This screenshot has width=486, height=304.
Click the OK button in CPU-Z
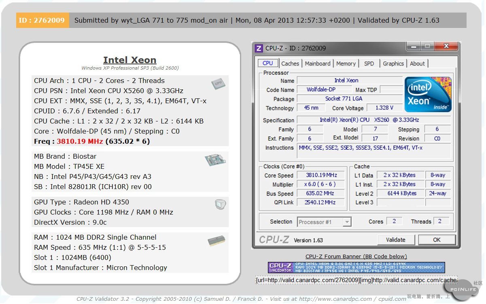click(x=437, y=240)
